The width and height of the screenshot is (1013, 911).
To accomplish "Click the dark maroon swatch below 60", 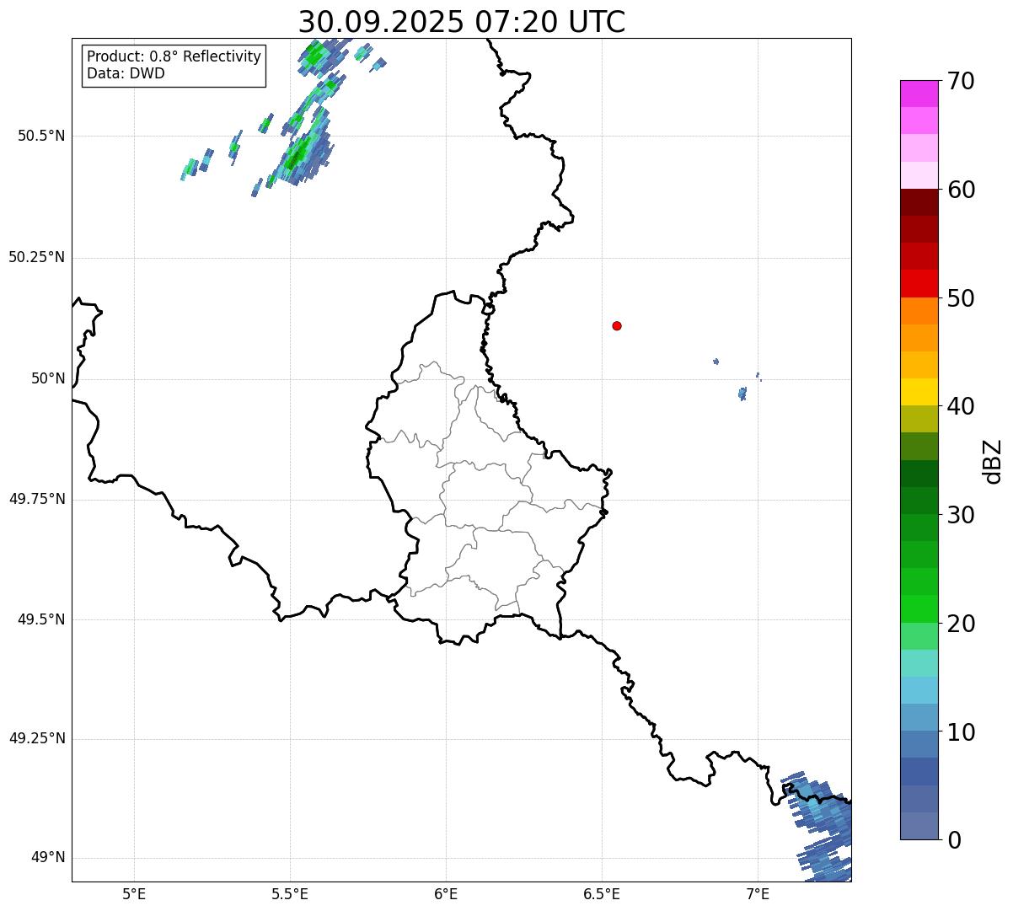I will [919, 202].
